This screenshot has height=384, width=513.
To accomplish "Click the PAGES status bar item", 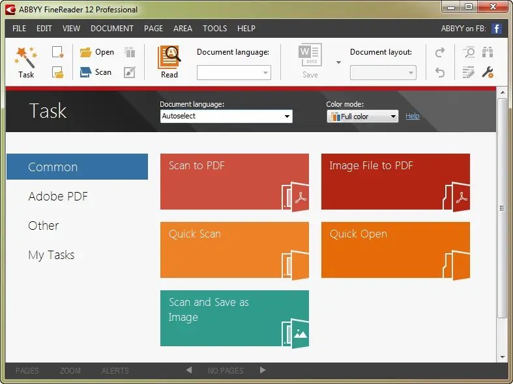I will [x=27, y=371].
